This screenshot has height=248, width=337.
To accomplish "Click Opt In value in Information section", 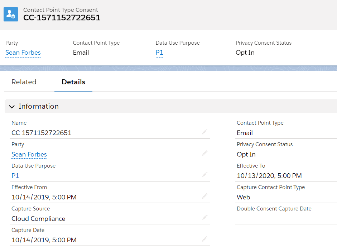I will (x=246, y=154).
